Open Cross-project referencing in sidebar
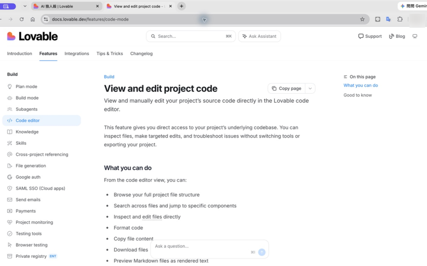 click(42, 155)
